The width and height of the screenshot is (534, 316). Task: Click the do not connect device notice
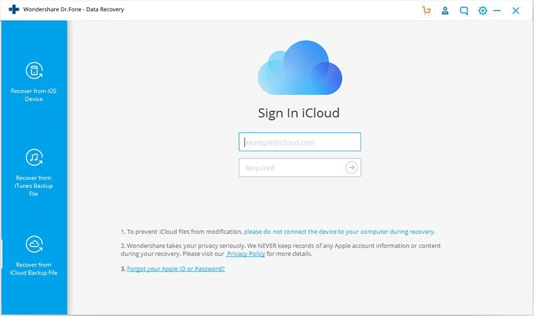[x=340, y=231]
